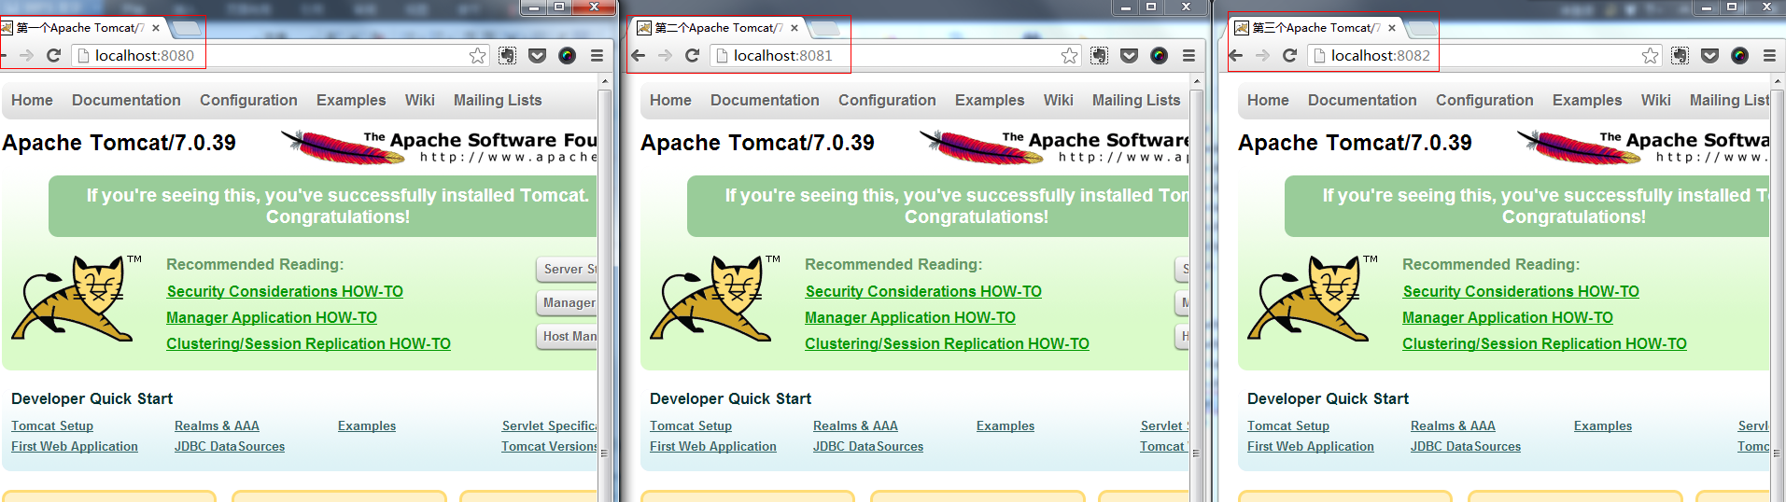The width and height of the screenshot is (1786, 502).
Task: Go back in localhost:8081 window
Action: [639, 55]
